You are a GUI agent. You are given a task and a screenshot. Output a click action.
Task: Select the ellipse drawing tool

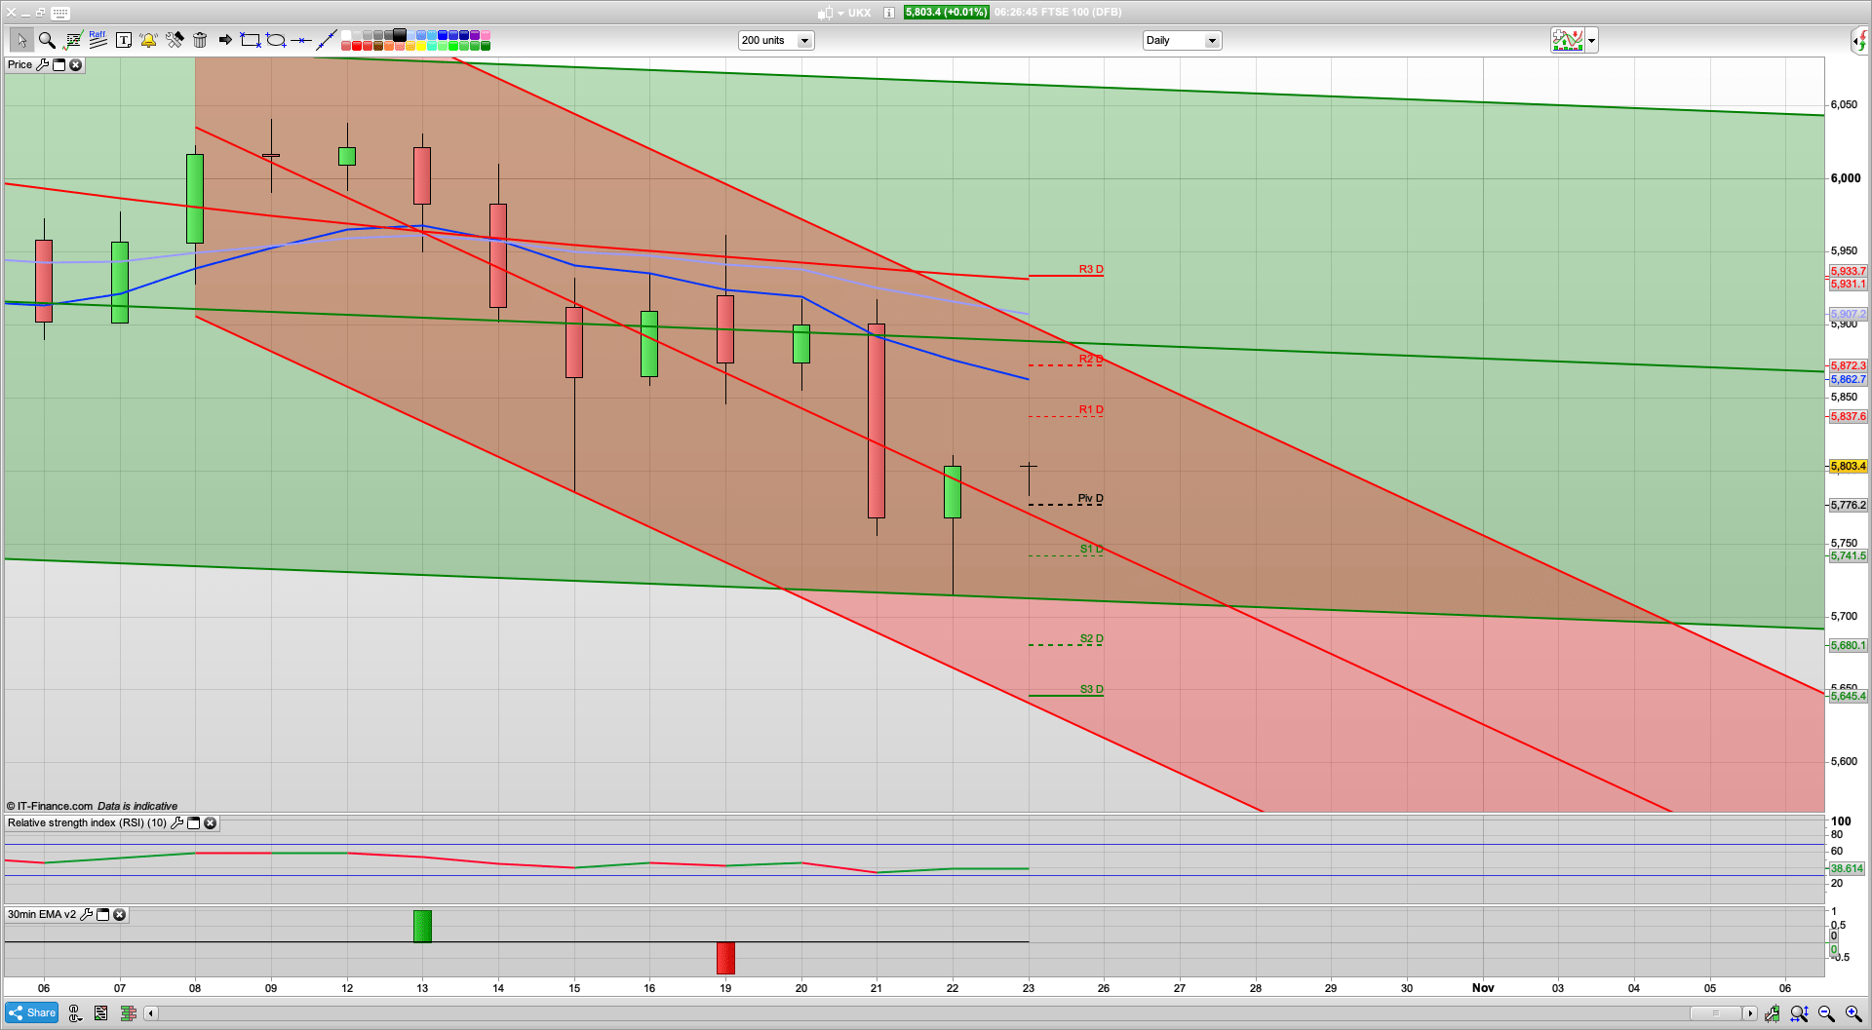(x=275, y=40)
